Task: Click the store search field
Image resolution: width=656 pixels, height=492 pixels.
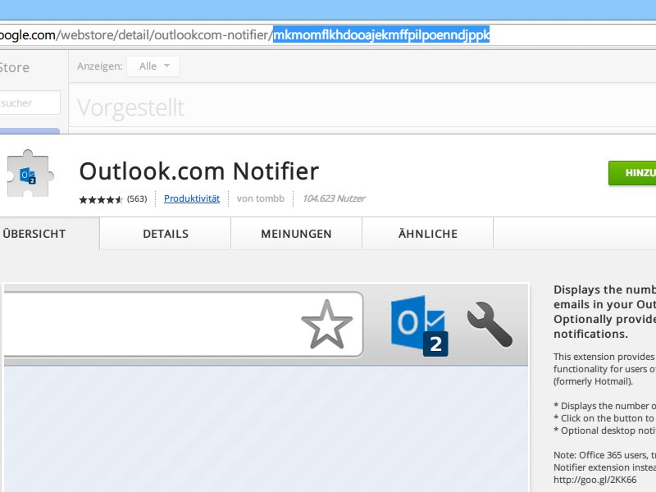Action: pos(30,103)
